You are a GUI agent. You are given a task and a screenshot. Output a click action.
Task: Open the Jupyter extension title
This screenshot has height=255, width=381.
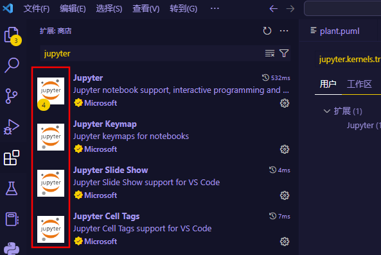(x=88, y=78)
